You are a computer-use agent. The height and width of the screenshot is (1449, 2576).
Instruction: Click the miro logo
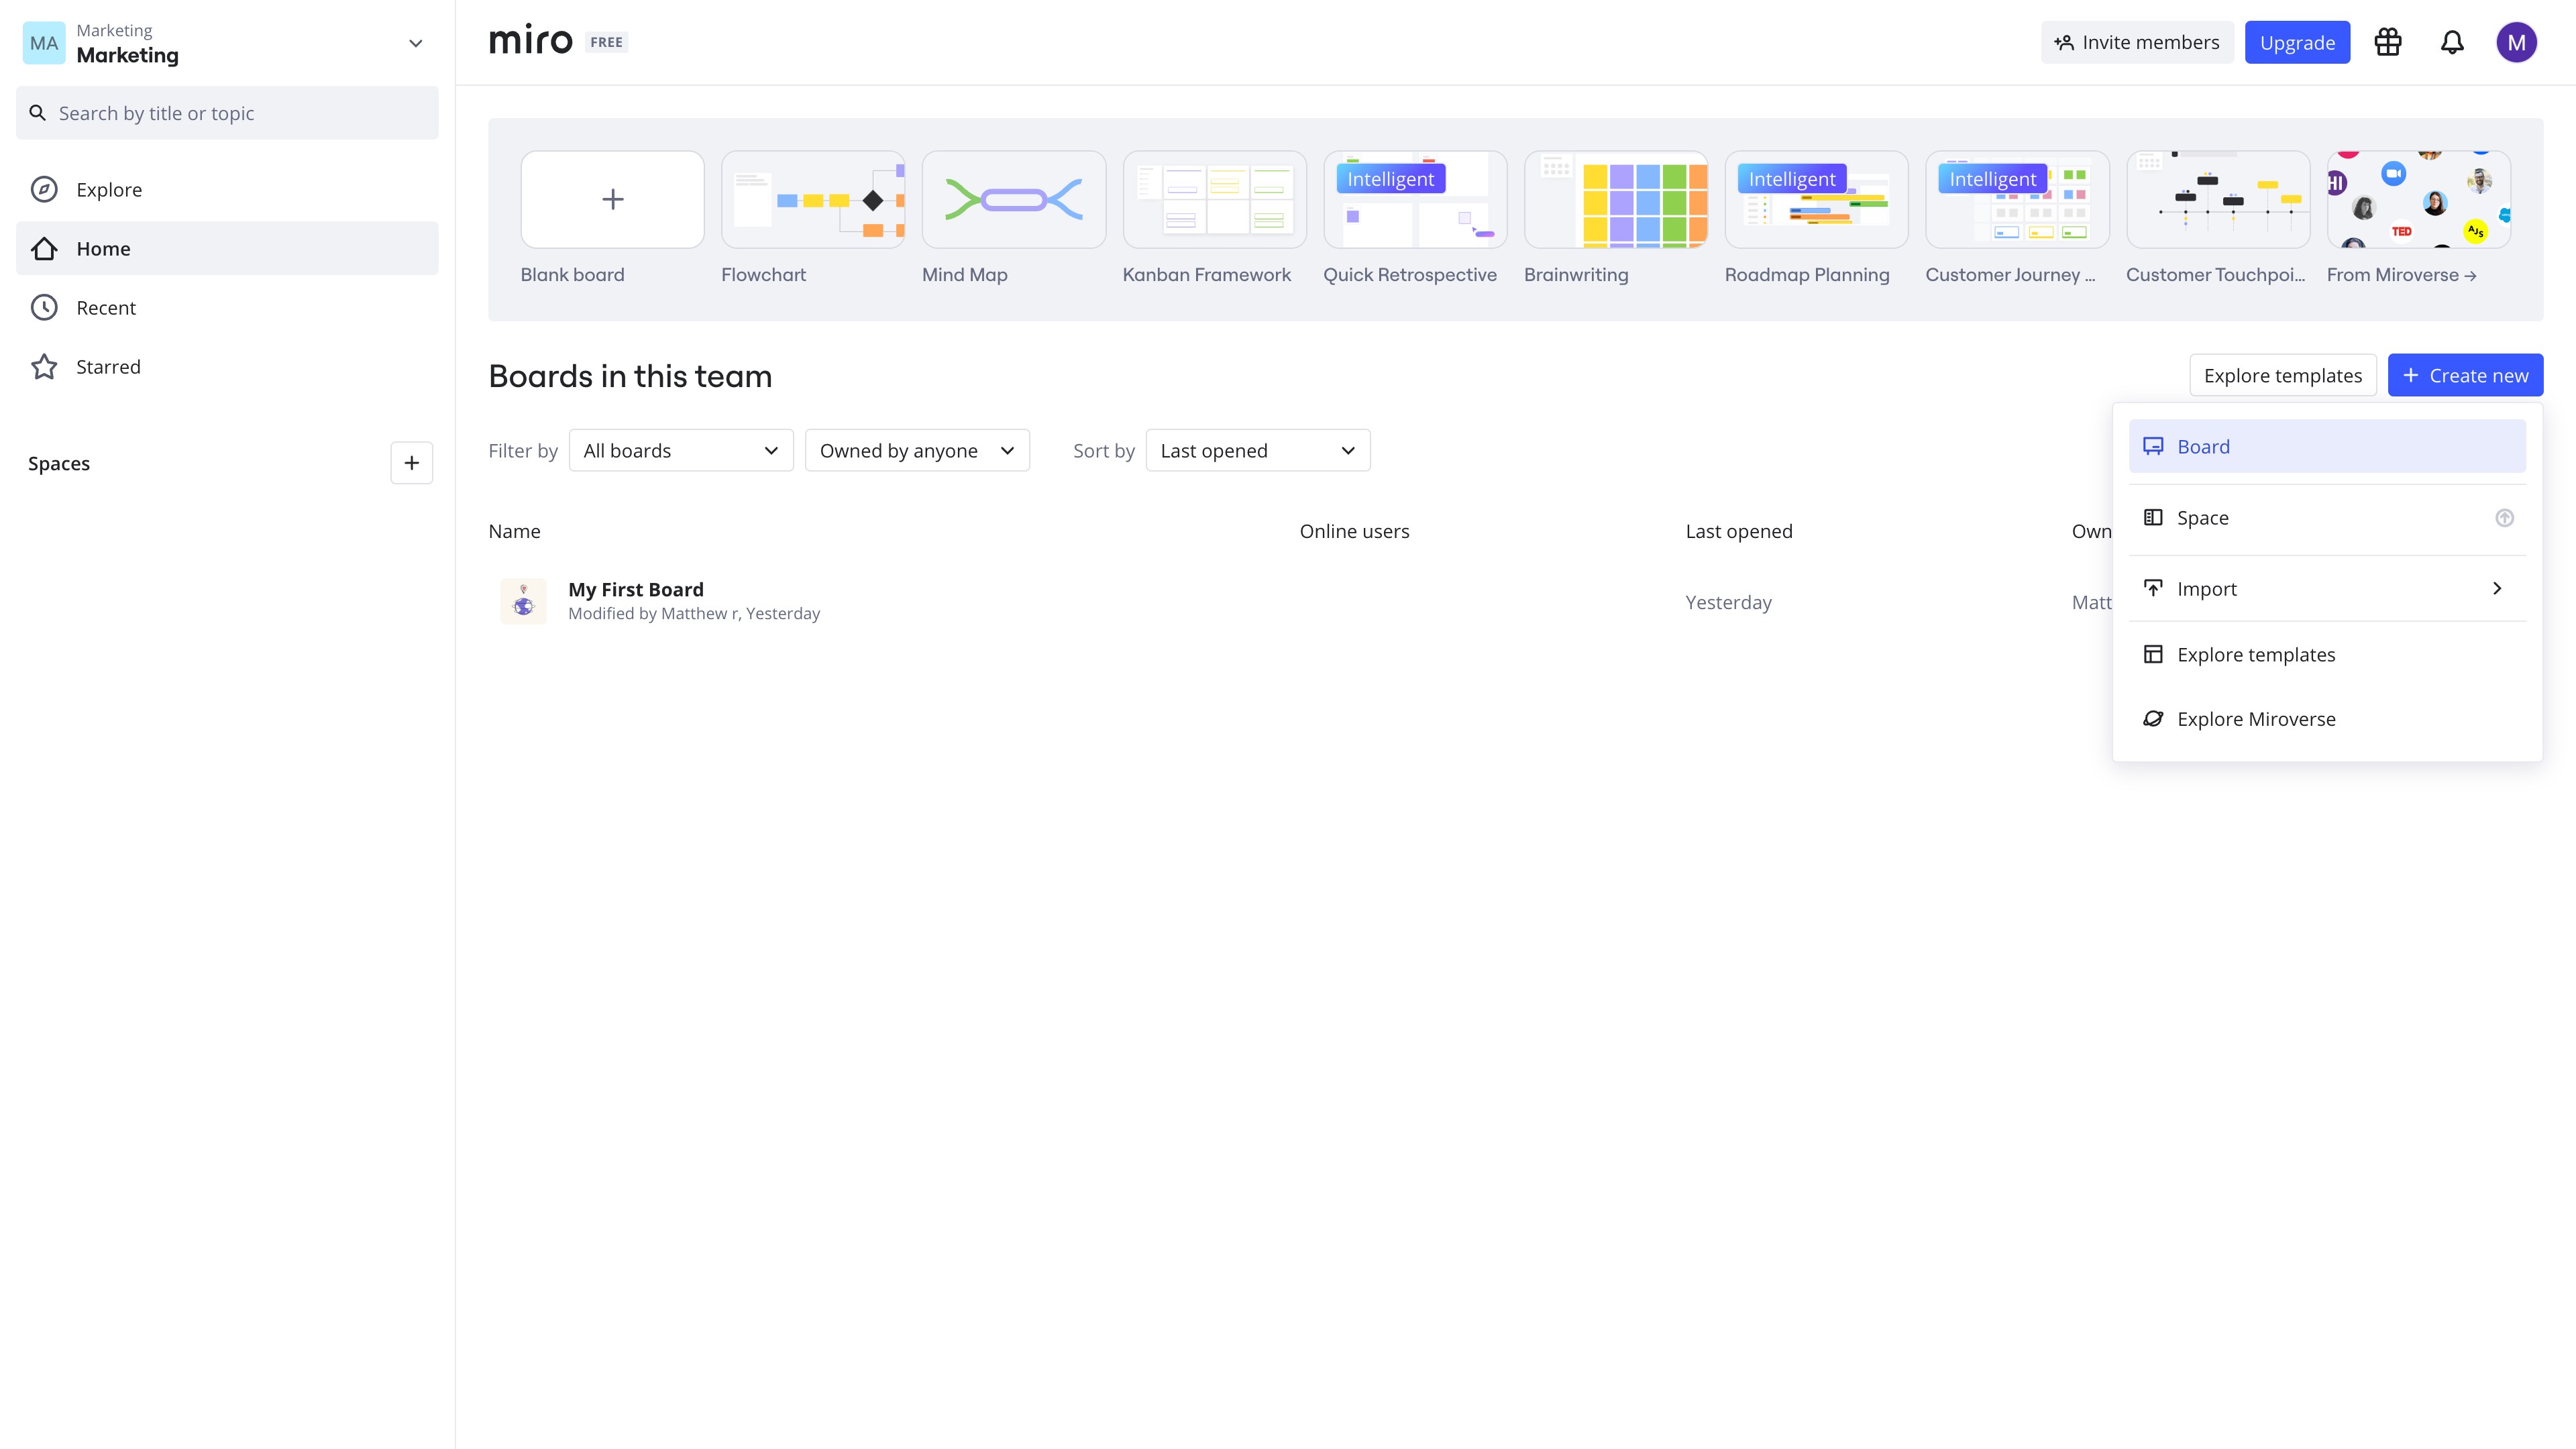530,41
